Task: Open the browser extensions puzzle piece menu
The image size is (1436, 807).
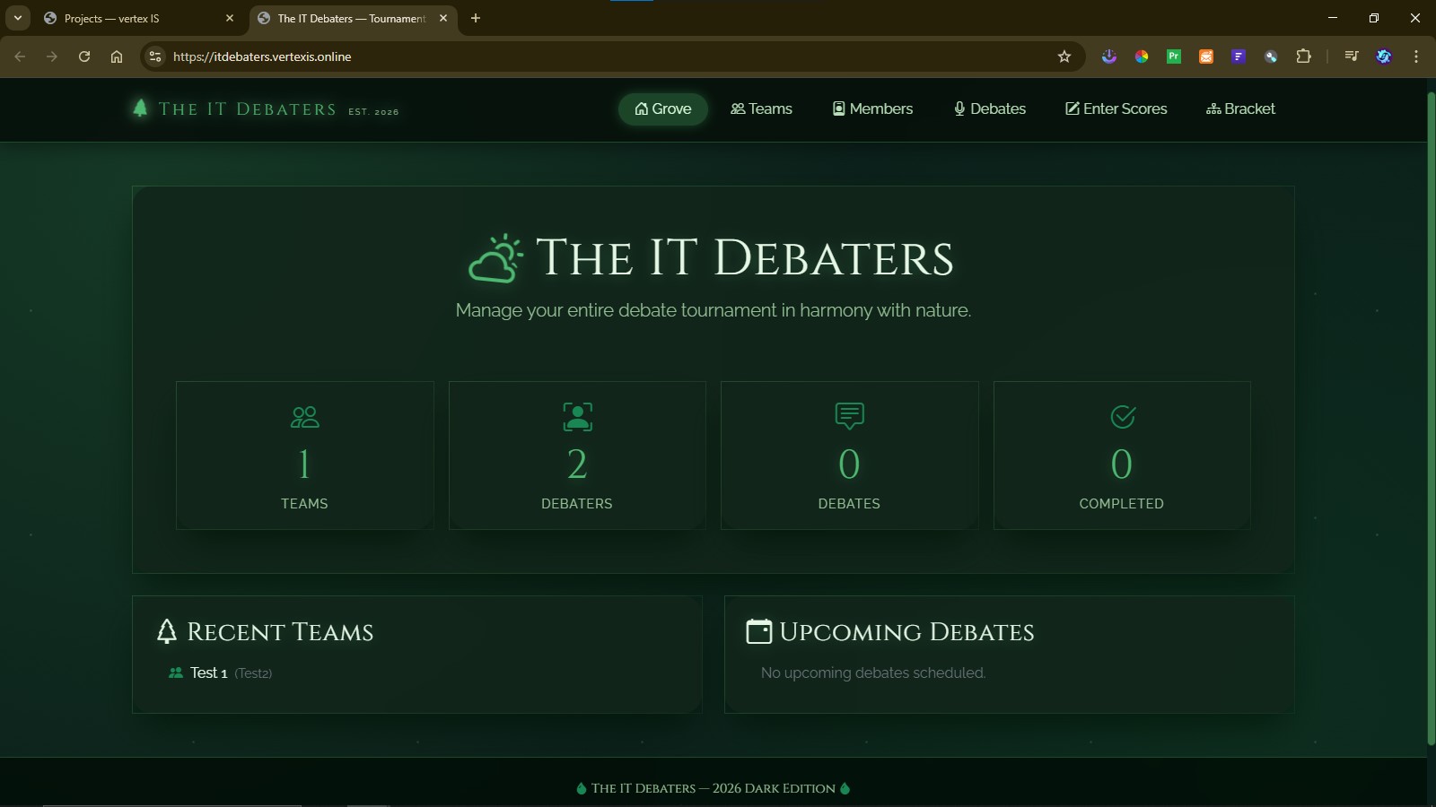Action: [1304, 56]
